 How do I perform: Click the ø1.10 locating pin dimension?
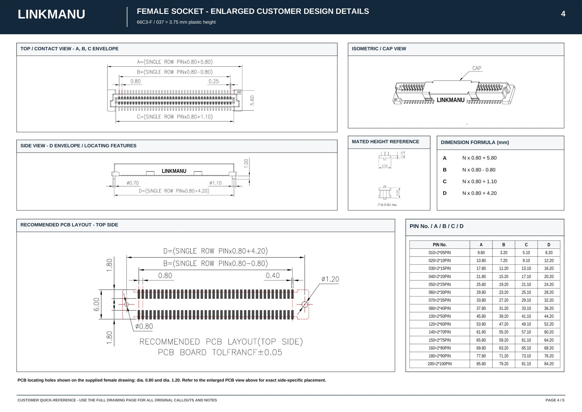point(215,183)
